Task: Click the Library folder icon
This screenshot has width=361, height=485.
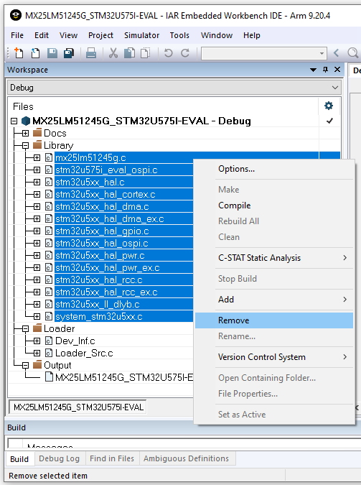Action: click(x=37, y=145)
